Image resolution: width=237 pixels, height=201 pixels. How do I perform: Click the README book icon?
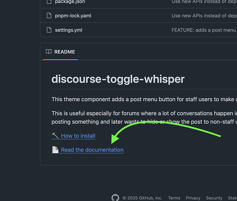coord(49,52)
